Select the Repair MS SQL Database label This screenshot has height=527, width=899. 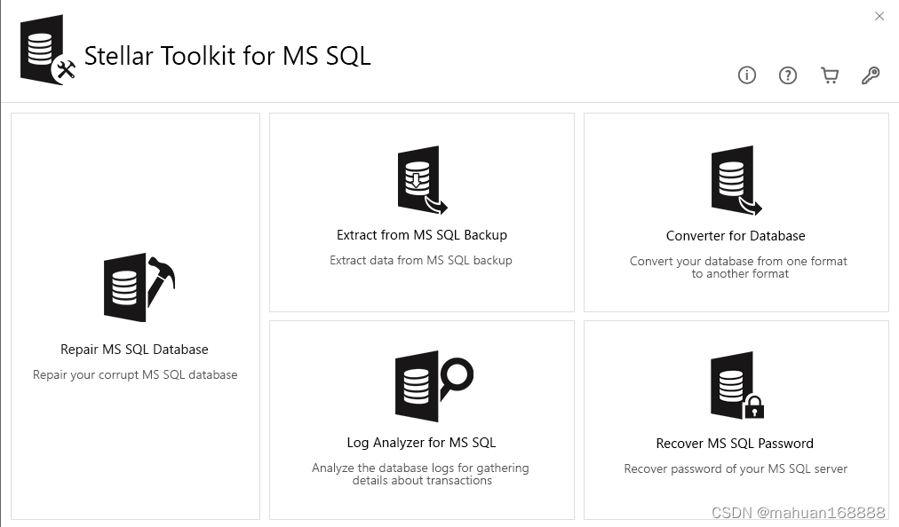tap(134, 349)
